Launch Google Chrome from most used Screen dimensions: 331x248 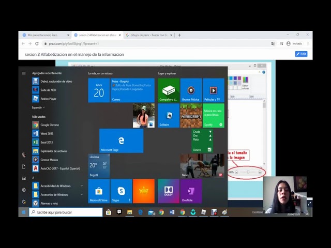(x=46, y=125)
